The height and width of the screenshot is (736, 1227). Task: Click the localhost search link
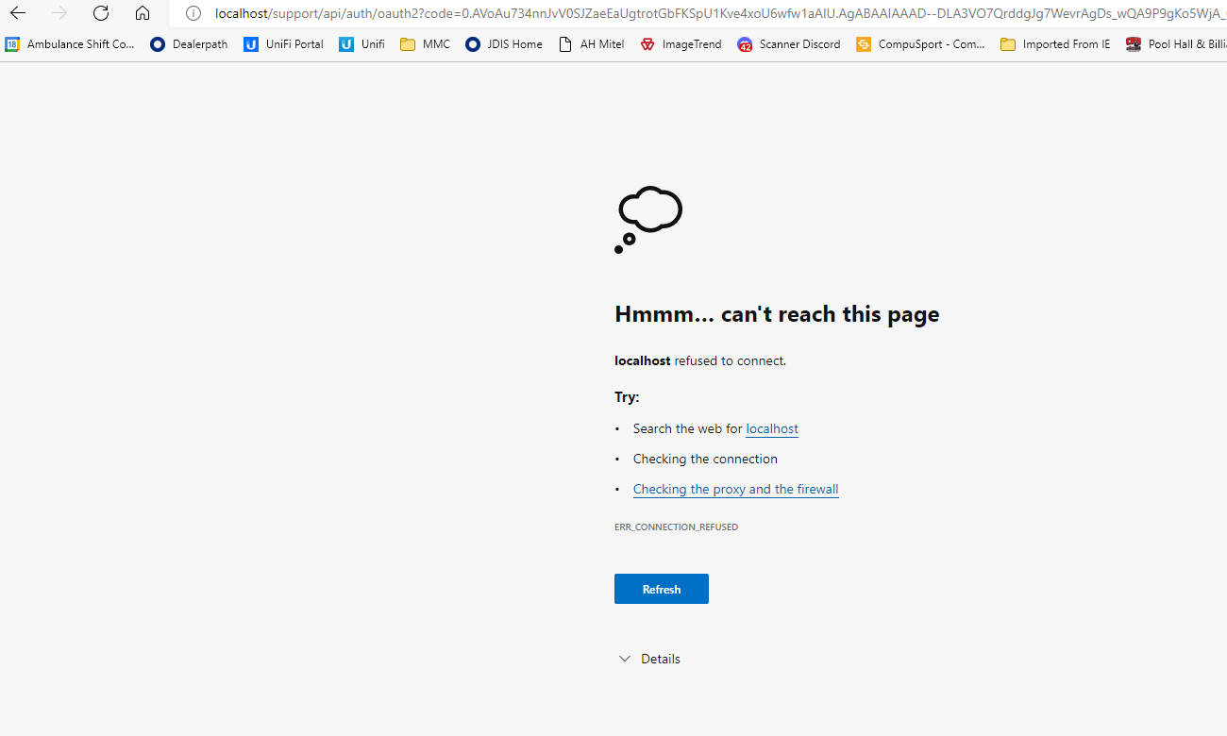[772, 428]
